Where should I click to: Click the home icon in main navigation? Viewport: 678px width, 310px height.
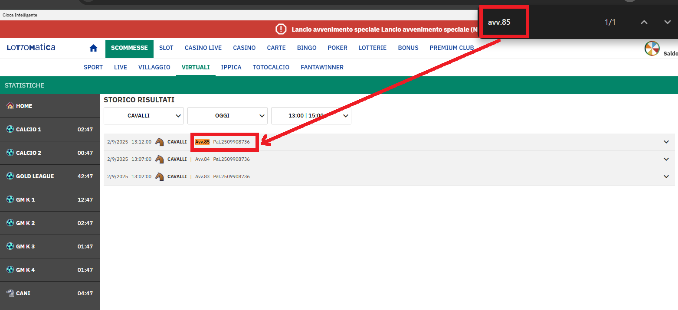93,48
